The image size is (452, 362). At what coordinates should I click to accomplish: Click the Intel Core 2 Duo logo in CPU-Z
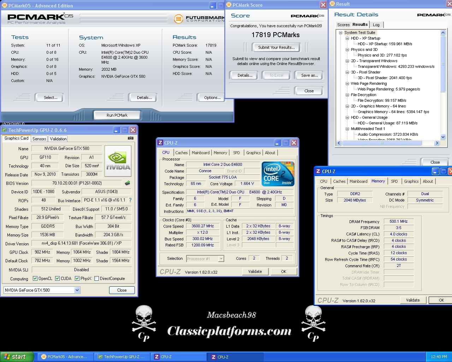tap(278, 174)
